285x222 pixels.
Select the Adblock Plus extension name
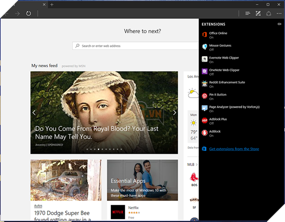(x=218, y=119)
